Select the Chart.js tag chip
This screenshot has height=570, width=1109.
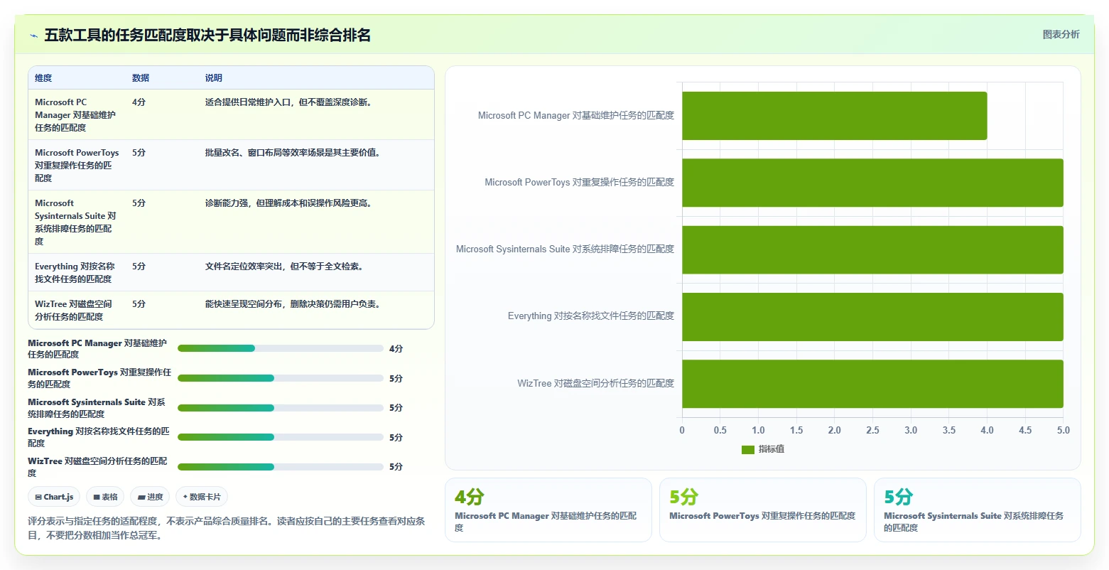54,497
